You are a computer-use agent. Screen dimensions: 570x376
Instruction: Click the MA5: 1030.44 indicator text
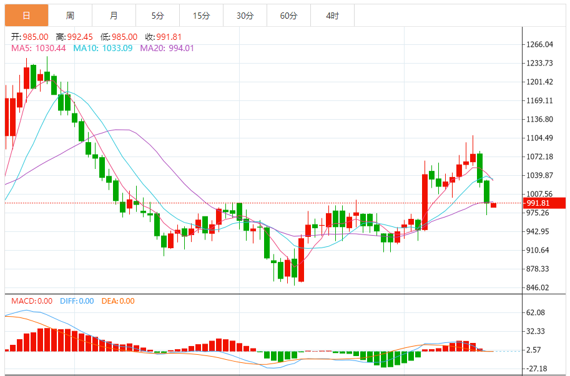pyautogui.click(x=39, y=48)
